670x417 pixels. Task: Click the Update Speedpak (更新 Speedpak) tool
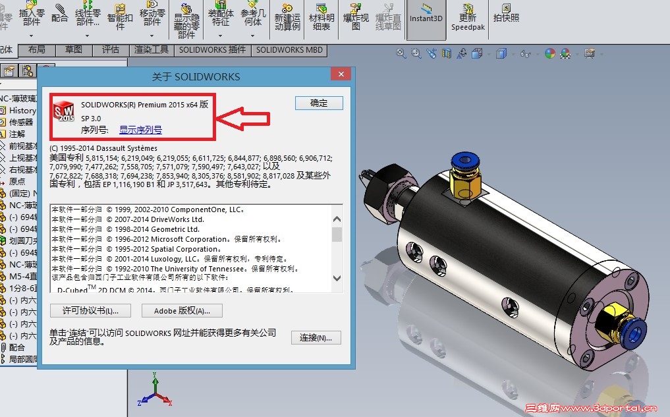click(468, 17)
